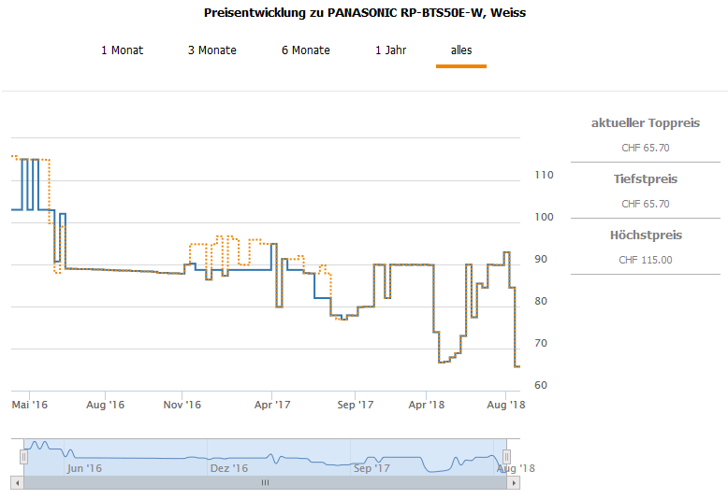Click the Tiefstpreis heading

pyautogui.click(x=645, y=179)
